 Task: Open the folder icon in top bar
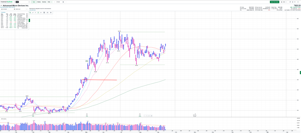click(x=290, y=2)
